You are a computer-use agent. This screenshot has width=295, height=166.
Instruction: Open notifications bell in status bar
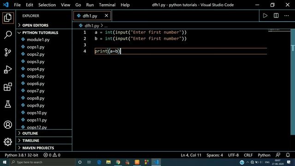pyautogui.click(x=288, y=155)
